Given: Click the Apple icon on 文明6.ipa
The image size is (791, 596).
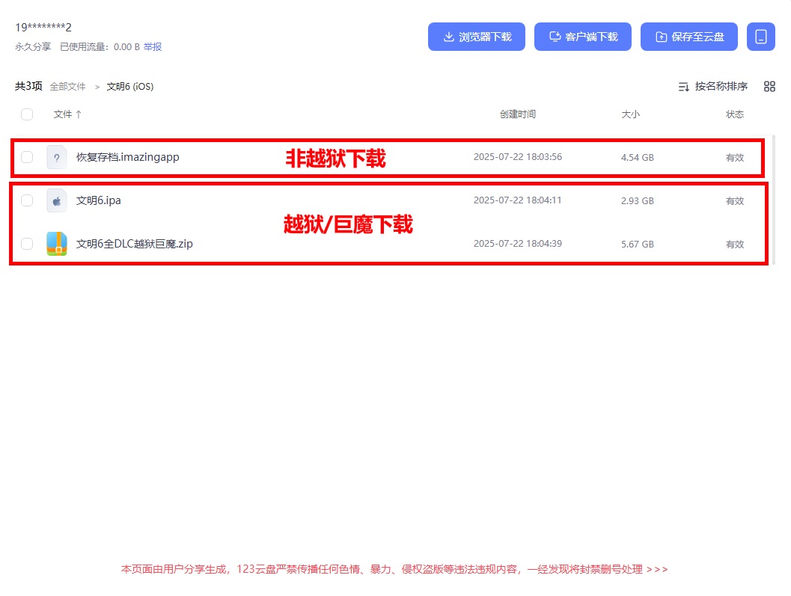Looking at the screenshot, I should point(56,200).
